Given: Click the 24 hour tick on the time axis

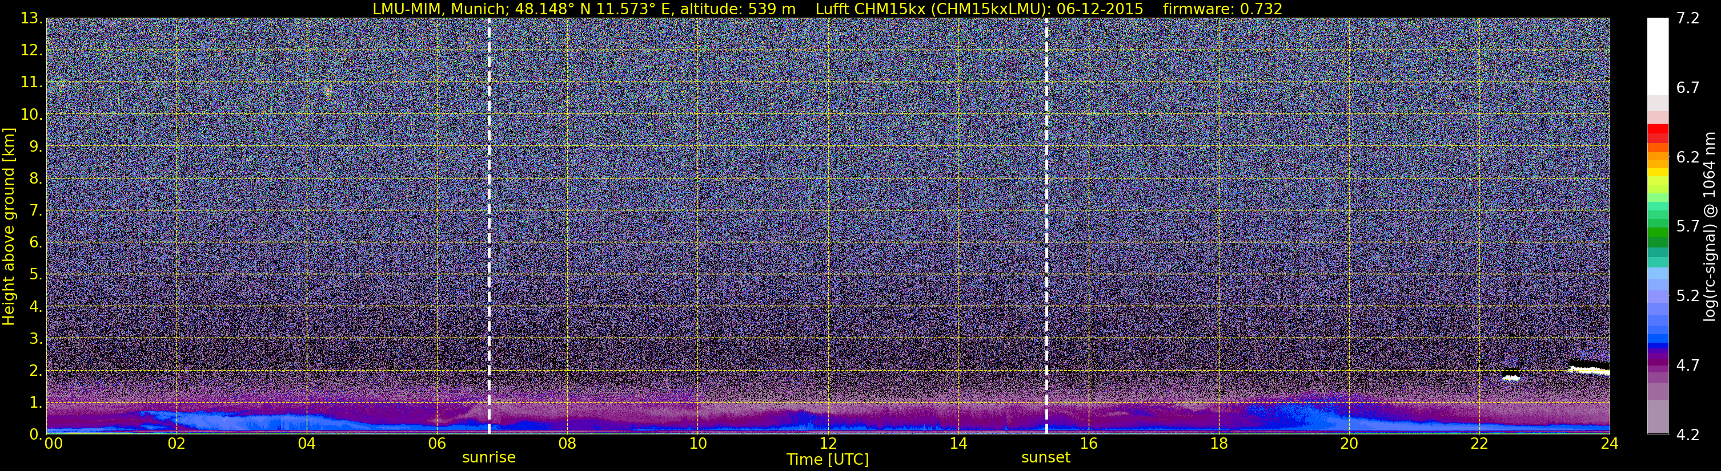Looking at the screenshot, I should coord(1610,444).
